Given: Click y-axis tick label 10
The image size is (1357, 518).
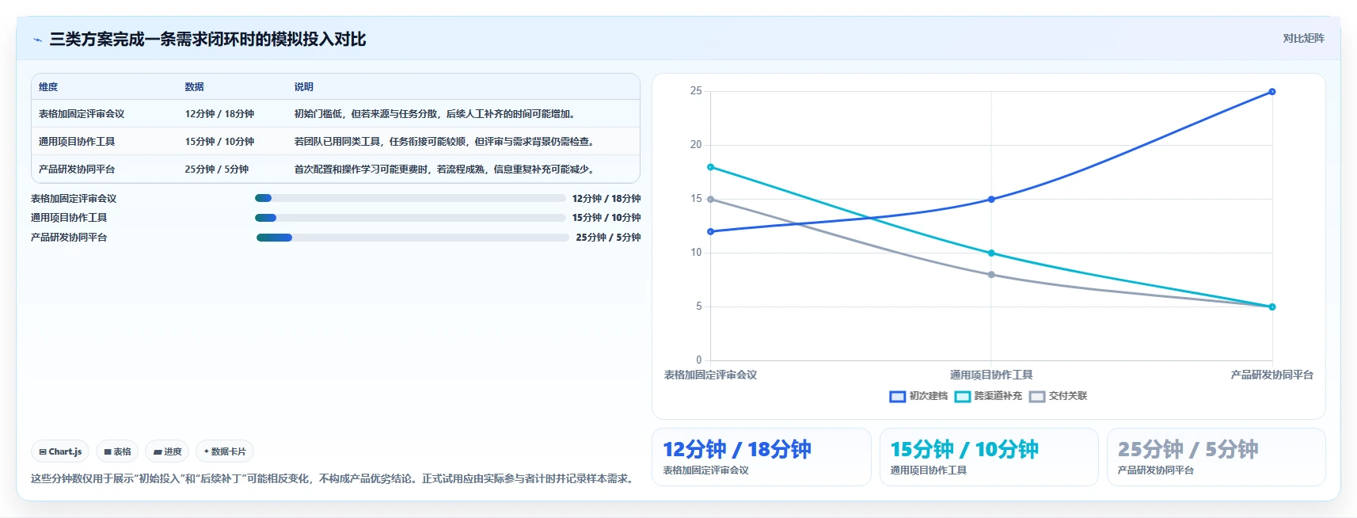Looking at the screenshot, I should [x=696, y=253].
